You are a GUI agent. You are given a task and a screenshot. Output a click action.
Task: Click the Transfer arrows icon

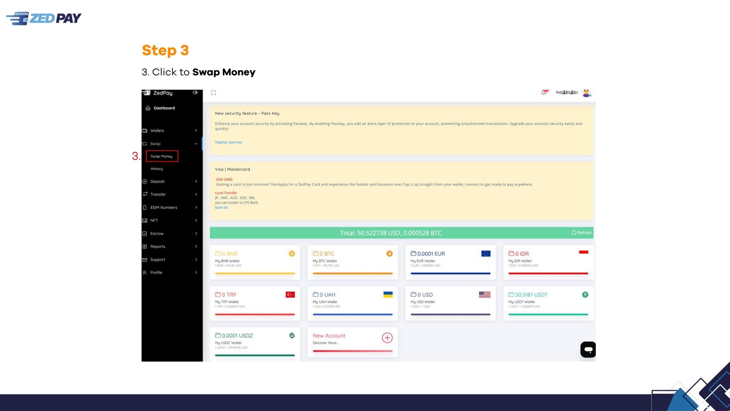[x=145, y=194]
